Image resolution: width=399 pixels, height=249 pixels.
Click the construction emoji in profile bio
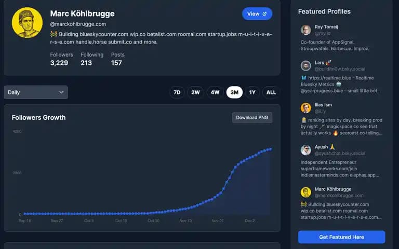54,34
